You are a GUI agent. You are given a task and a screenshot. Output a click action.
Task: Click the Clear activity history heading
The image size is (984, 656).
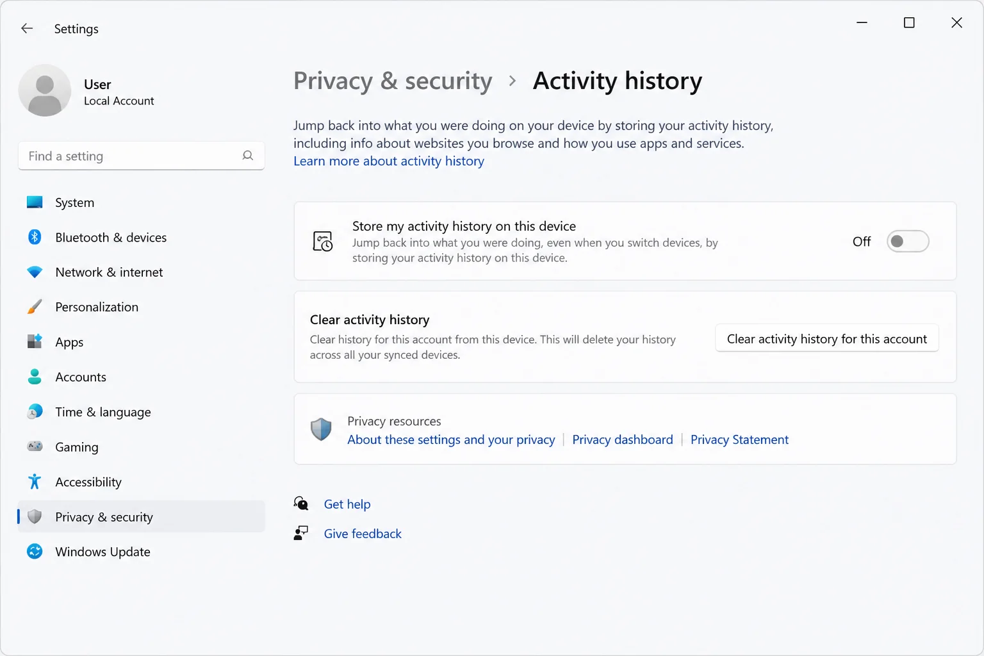pos(370,319)
